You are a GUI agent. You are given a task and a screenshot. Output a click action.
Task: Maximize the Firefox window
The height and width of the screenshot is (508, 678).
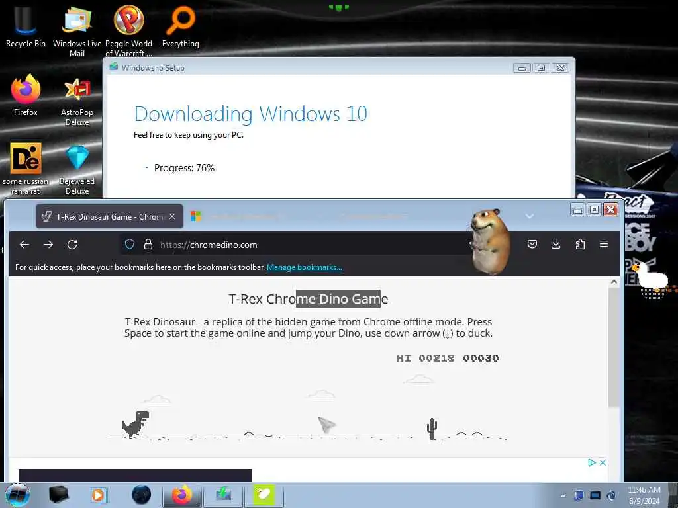pyautogui.click(x=594, y=210)
